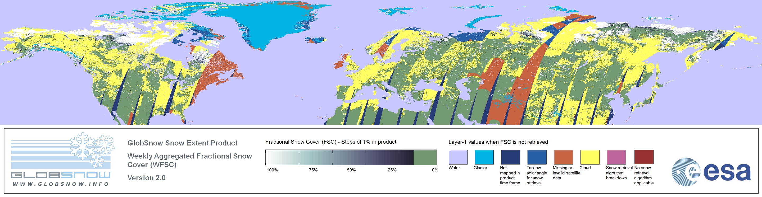The width and height of the screenshot is (762, 197).
Task: Click the yellow Cloud legend swatch
Action: [589, 157]
